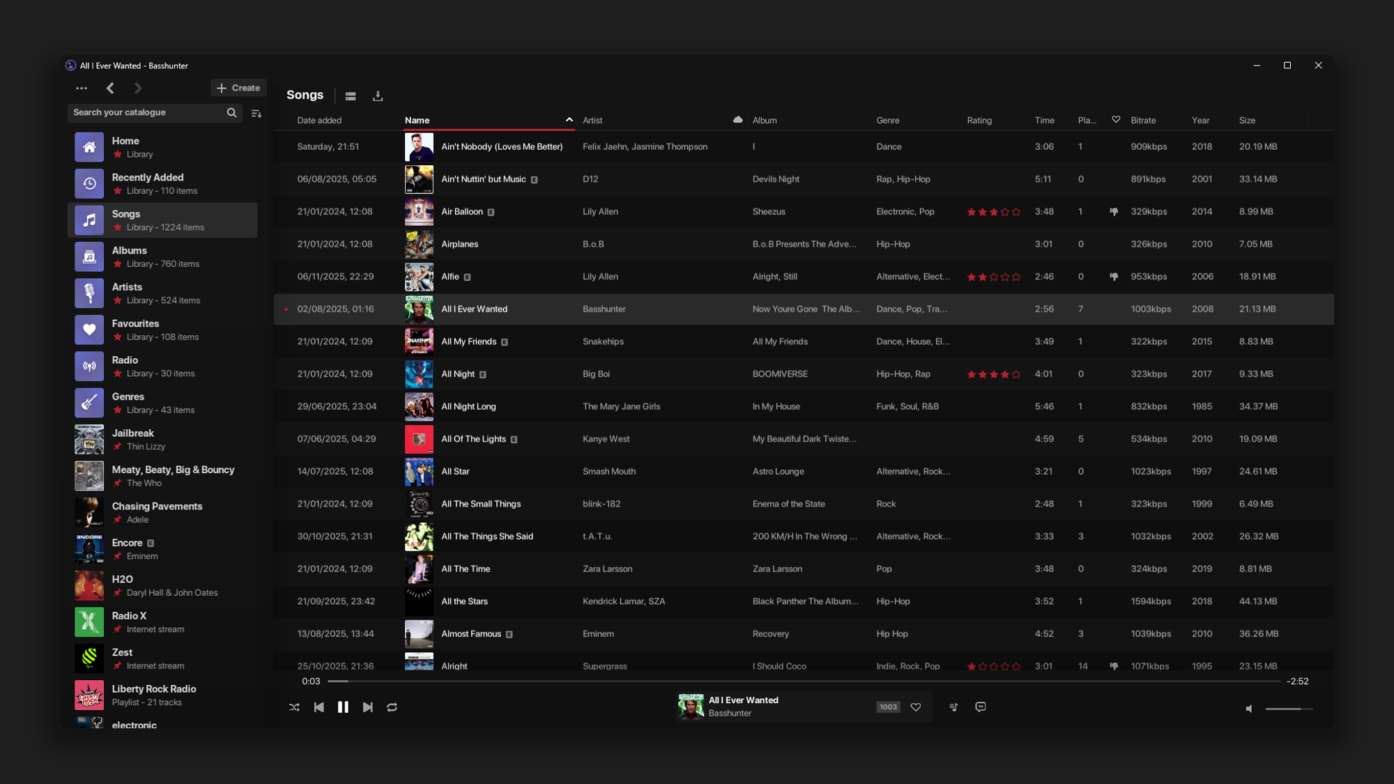This screenshot has height=784, width=1394.
Task: Toggle repeat mode
Action: click(x=392, y=707)
